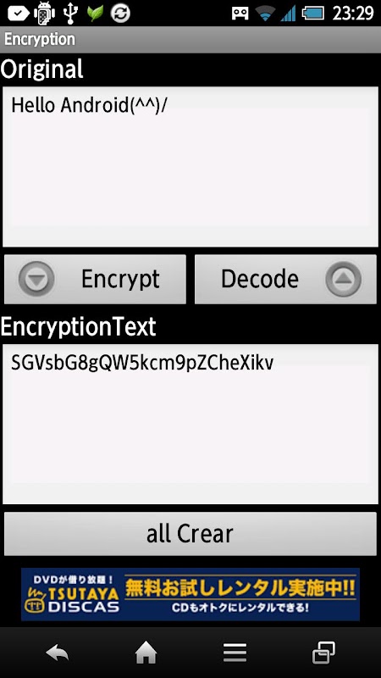Open the menu with three-line icon
381x678 pixels.
pos(235,653)
